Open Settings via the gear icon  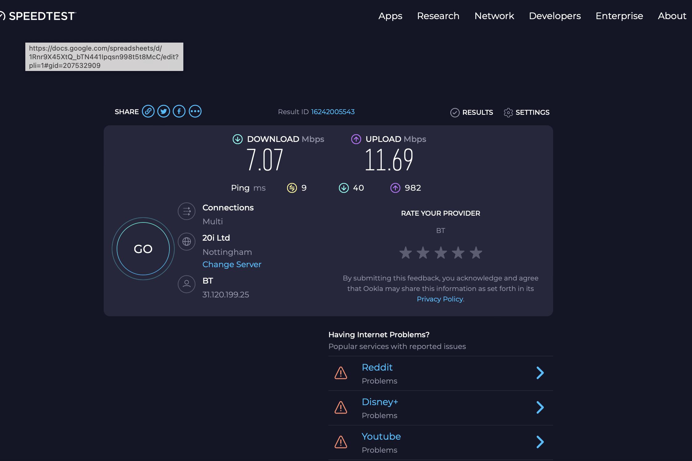click(508, 113)
